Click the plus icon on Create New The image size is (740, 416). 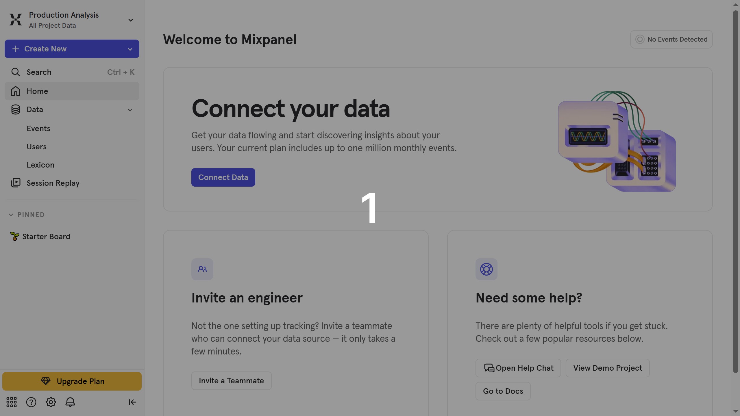[x=16, y=49]
